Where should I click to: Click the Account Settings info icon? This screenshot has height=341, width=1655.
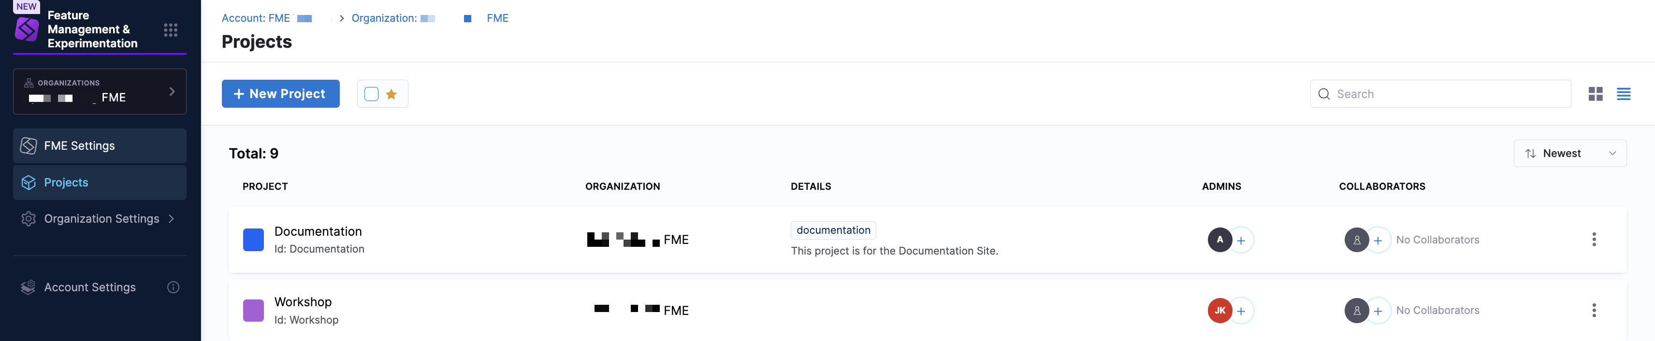click(174, 288)
